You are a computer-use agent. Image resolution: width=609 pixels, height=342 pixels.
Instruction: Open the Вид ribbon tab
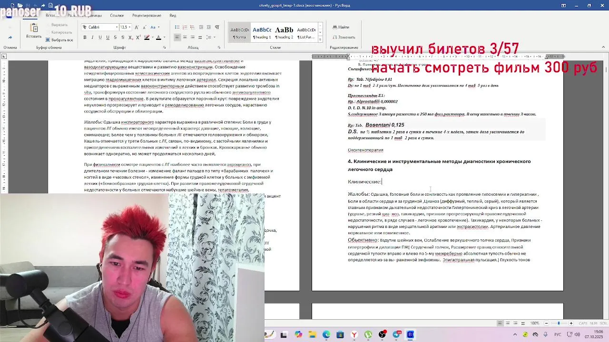coord(173,15)
